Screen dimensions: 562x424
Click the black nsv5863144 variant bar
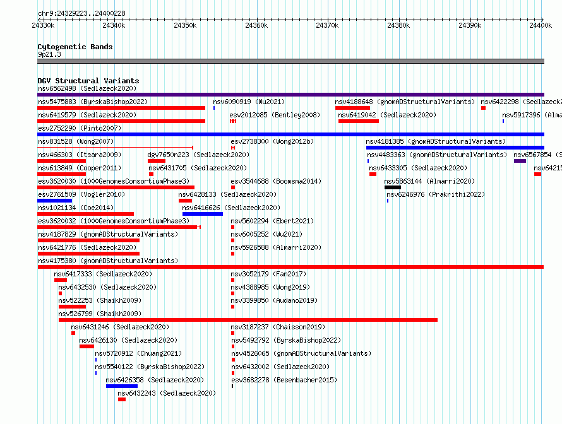pyautogui.click(x=393, y=187)
